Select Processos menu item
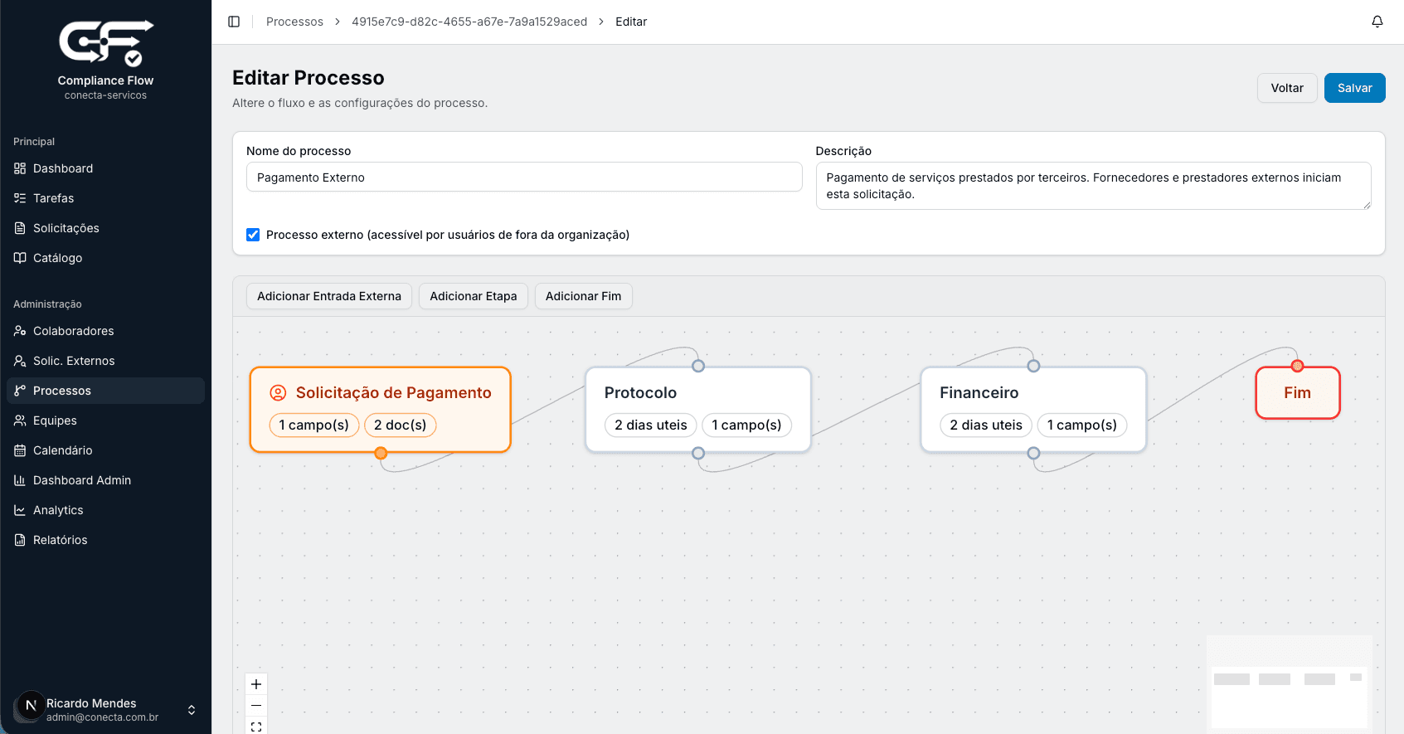This screenshot has width=1404, height=734. click(105, 391)
